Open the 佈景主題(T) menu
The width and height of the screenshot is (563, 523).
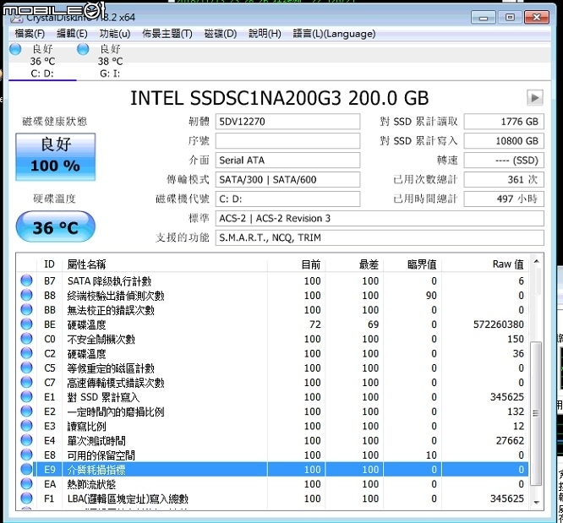point(167,34)
